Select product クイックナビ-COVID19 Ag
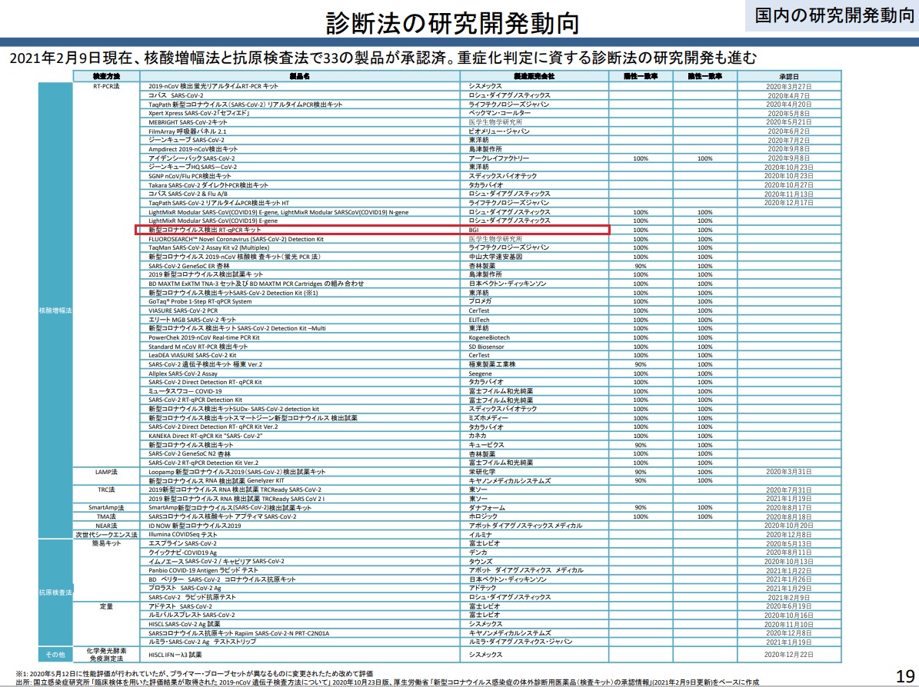The image size is (919, 687). [x=183, y=553]
